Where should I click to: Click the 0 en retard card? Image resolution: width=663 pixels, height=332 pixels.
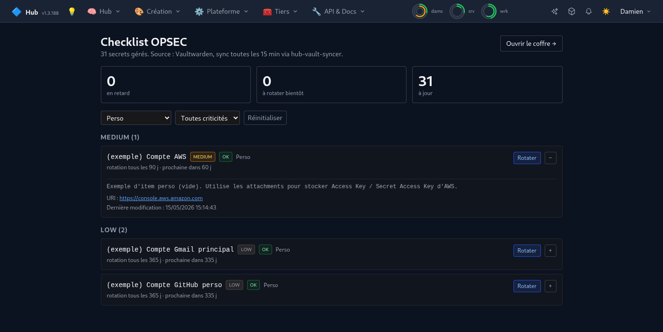(176, 85)
